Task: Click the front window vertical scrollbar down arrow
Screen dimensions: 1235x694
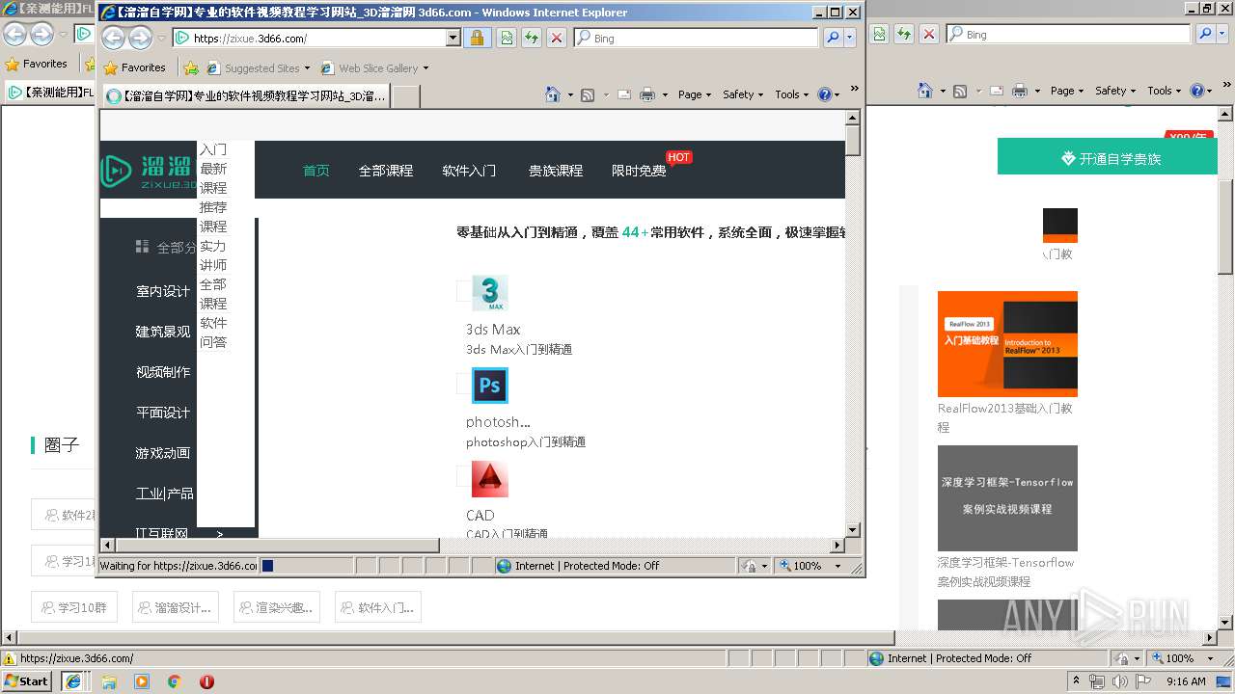Action: [x=852, y=530]
